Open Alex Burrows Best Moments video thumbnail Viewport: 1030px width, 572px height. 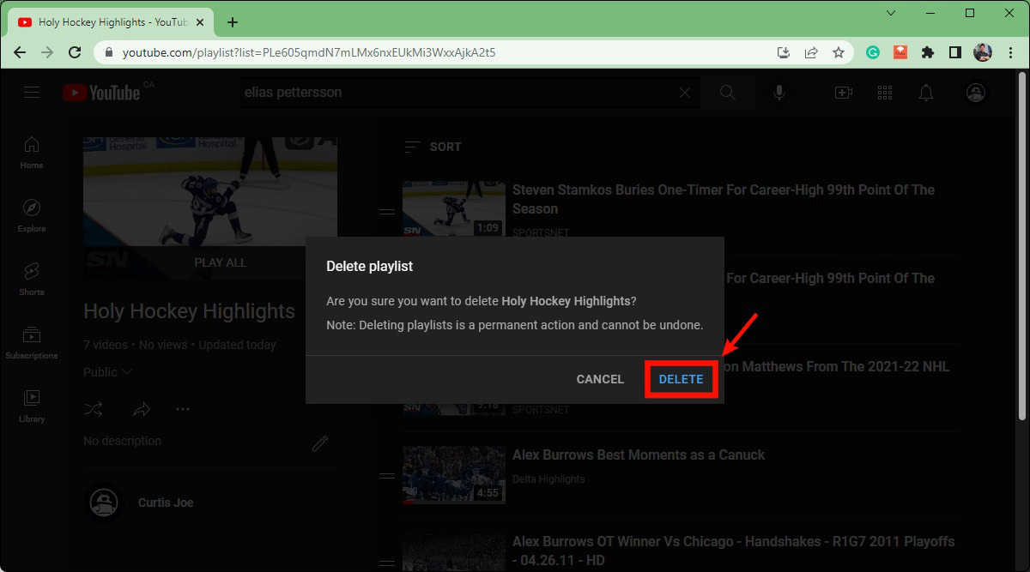[x=454, y=474]
